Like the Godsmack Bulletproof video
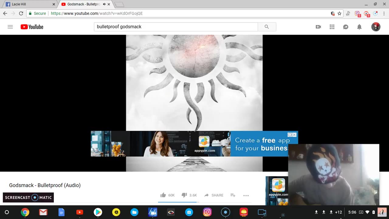The height and width of the screenshot is (219, 389). pyautogui.click(x=163, y=195)
